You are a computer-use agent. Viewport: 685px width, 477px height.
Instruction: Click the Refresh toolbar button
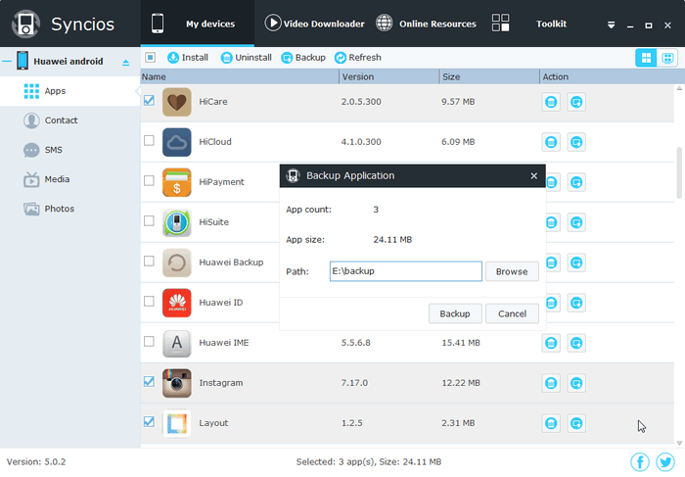[358, 58]
